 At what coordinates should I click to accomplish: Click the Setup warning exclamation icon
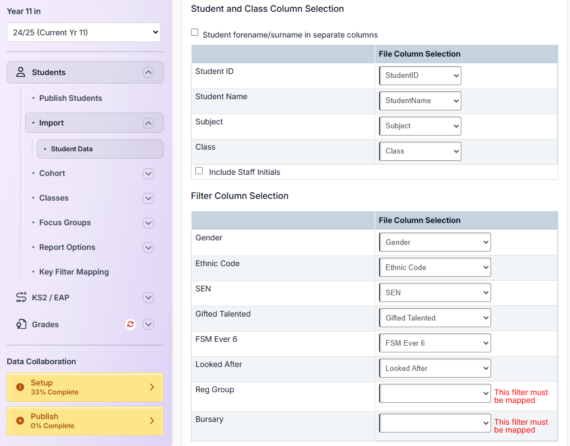coord(20,387)
